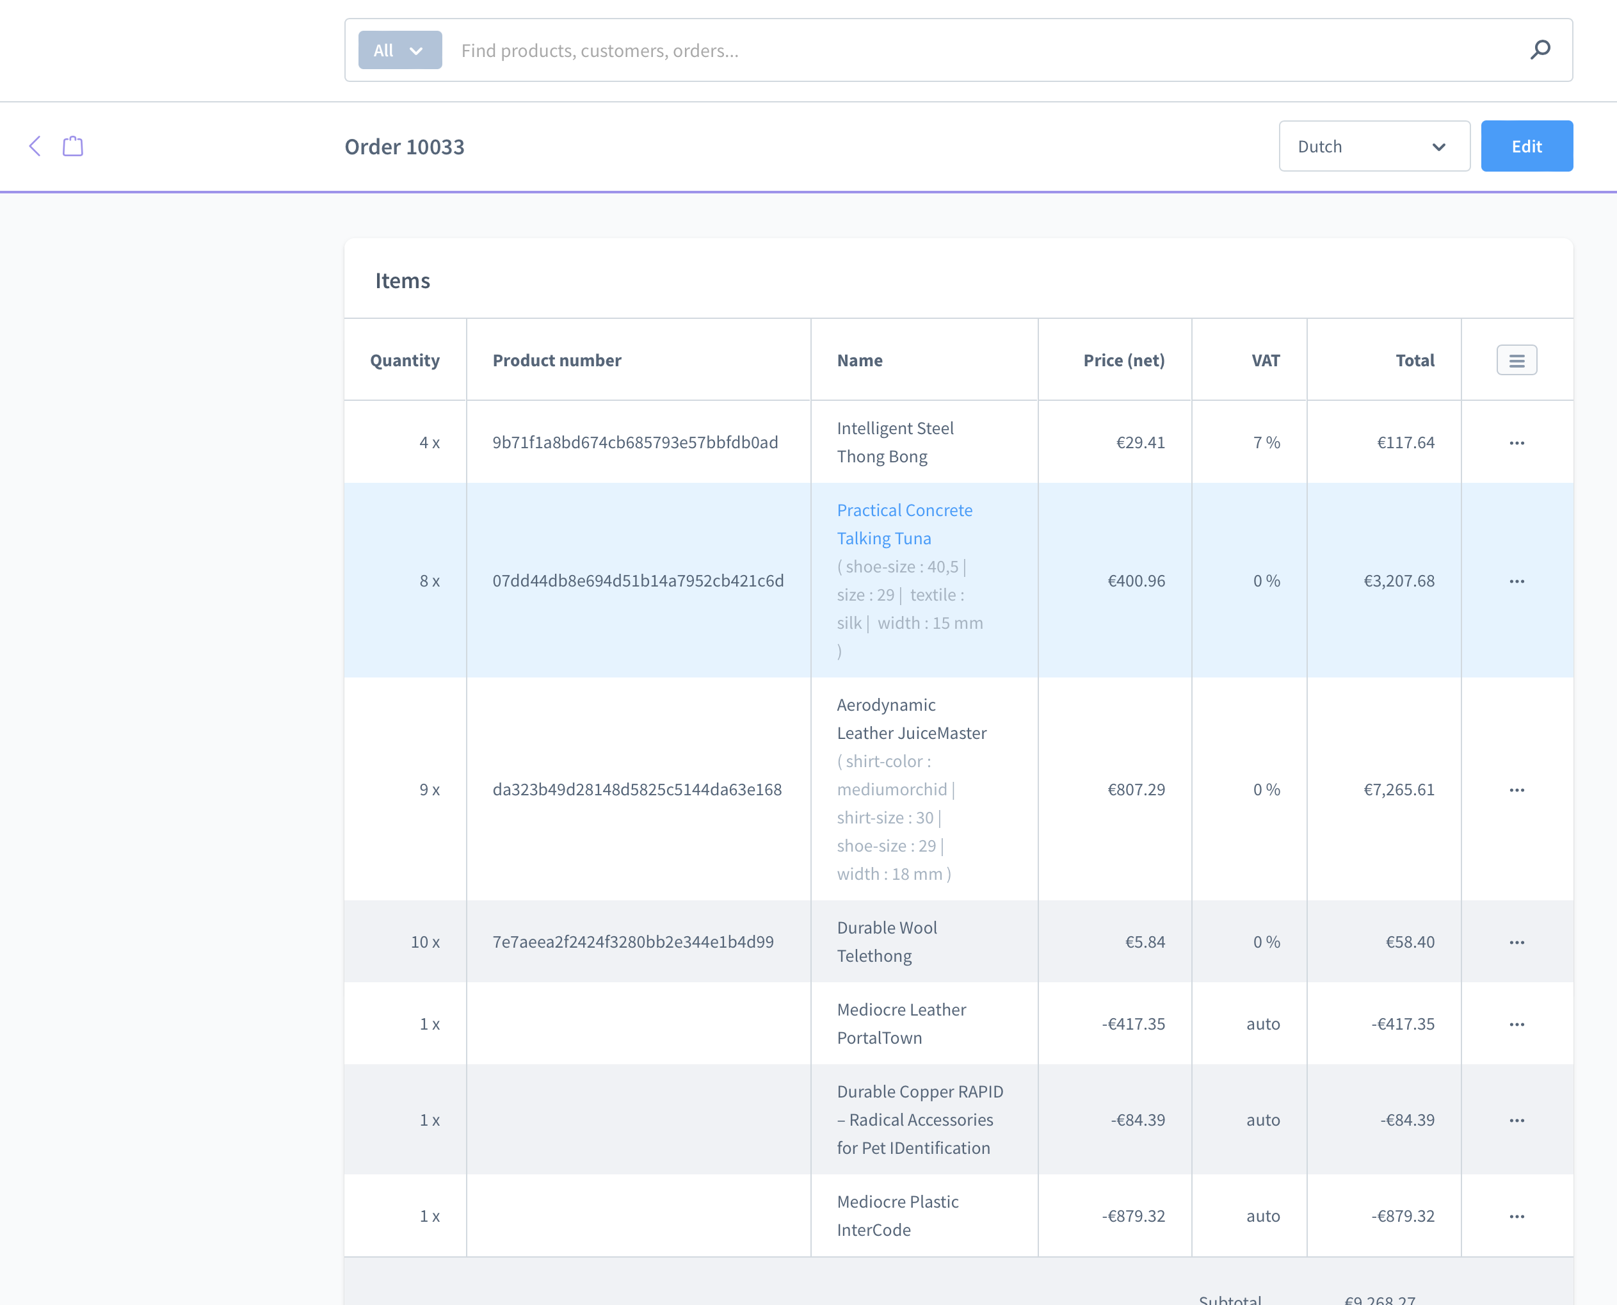The width and height of the screenshot is (1617, 1305).
Task: Open actions menu for Mediocre Plastic InterCode
Action: [x=1516, y=1217]
